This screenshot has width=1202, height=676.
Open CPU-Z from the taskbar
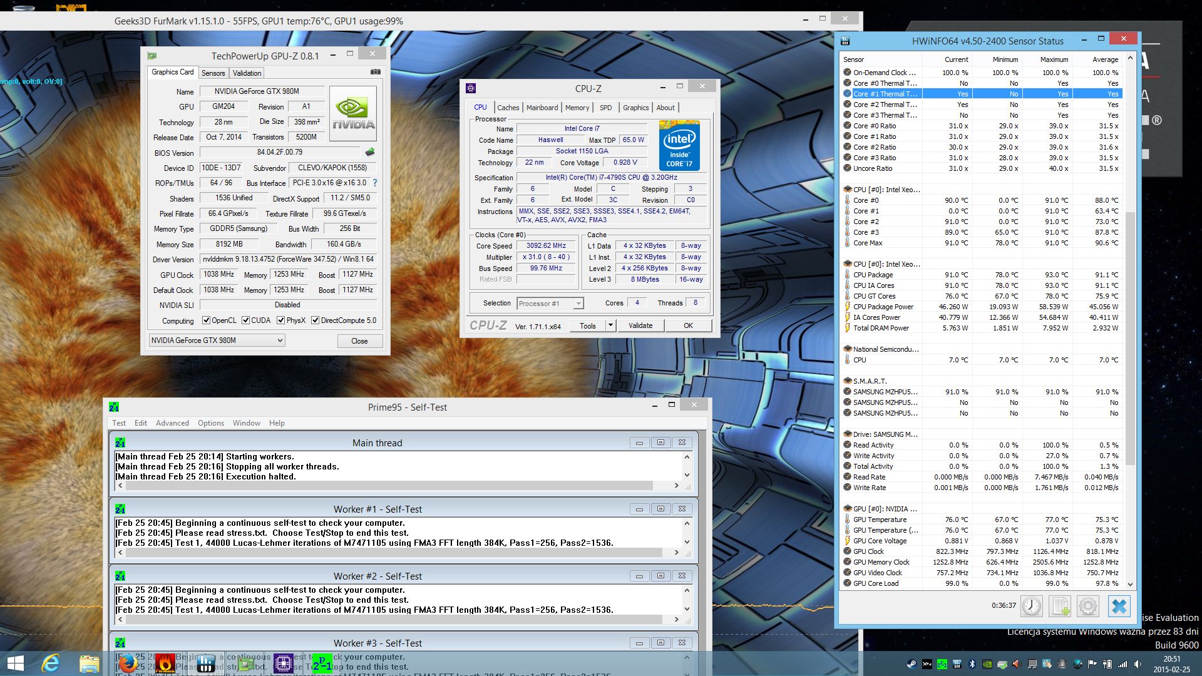coord(246,663)
